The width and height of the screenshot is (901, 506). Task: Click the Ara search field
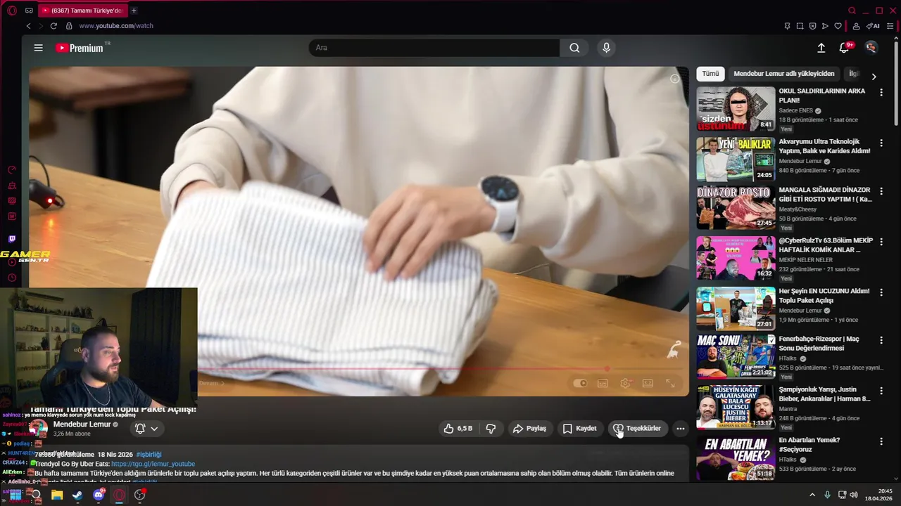434,48
